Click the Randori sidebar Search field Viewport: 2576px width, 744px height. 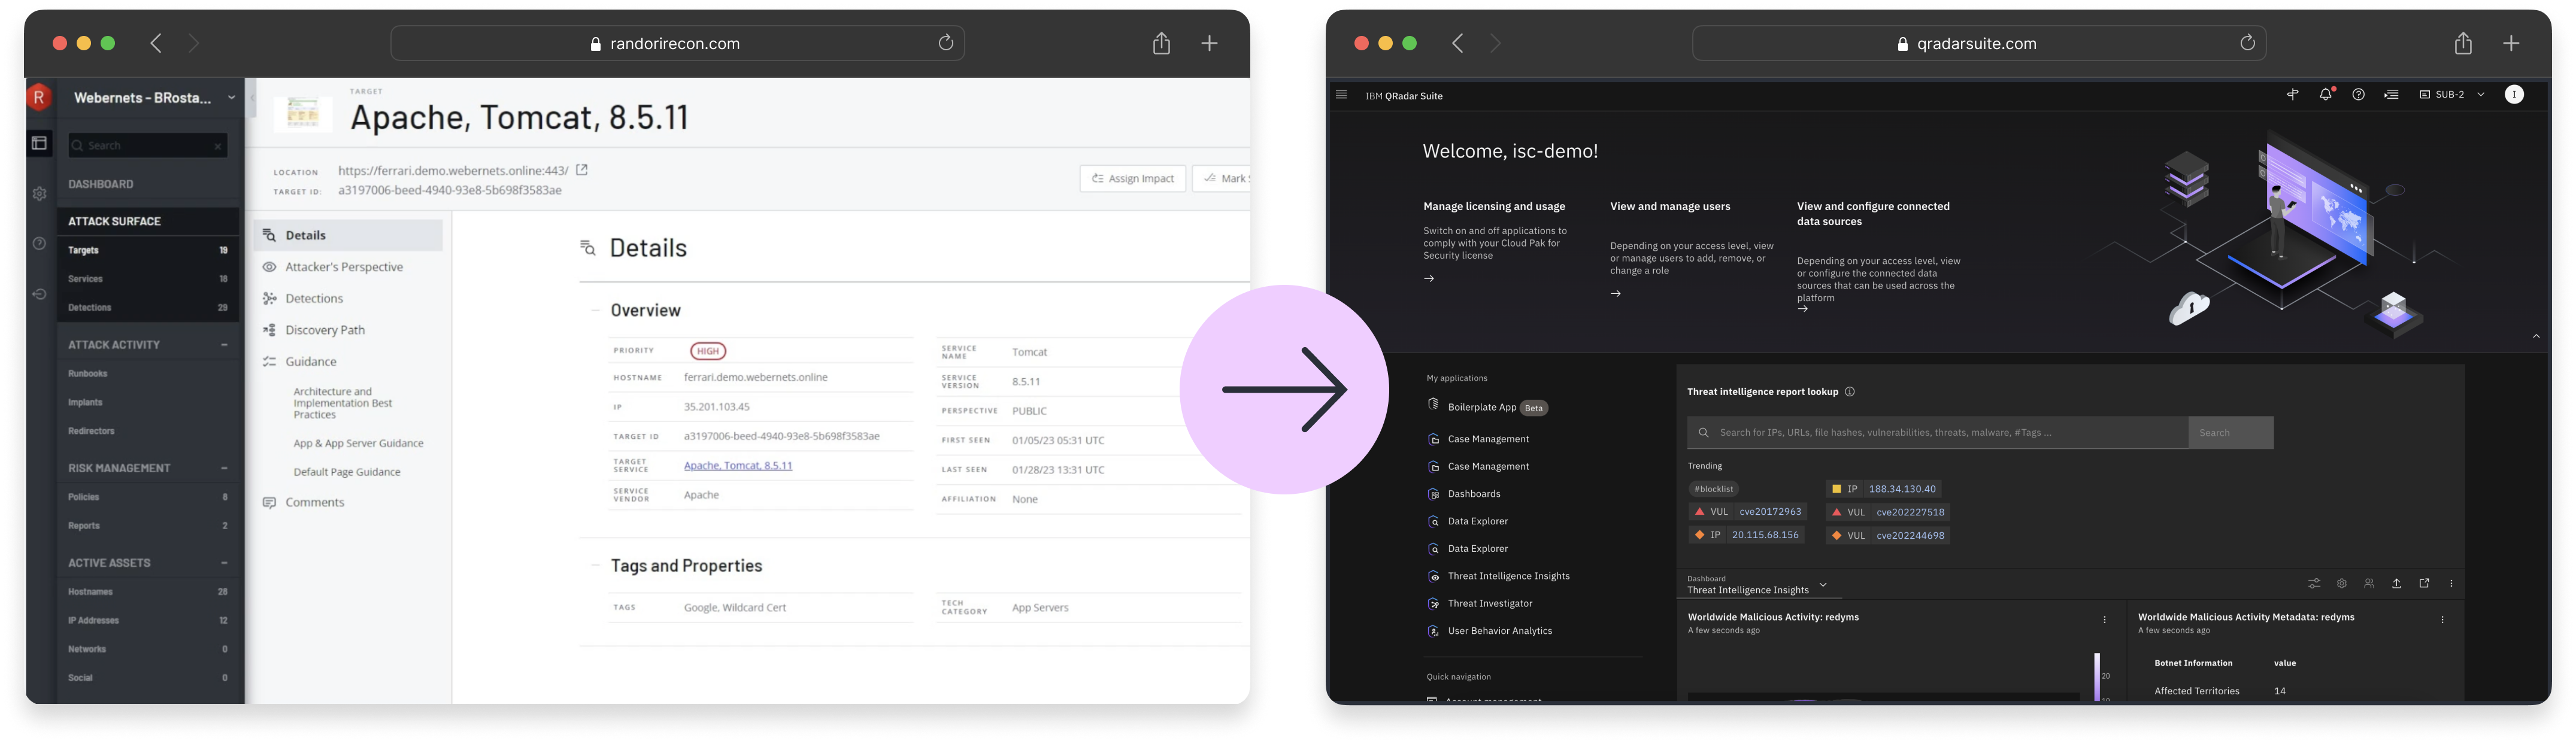click(x=148, y=146)
